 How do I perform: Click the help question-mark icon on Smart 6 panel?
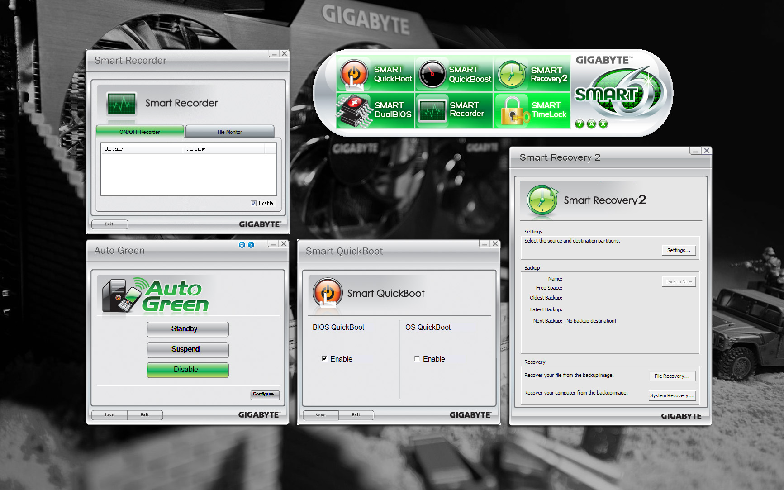click(x=580, y=124)
